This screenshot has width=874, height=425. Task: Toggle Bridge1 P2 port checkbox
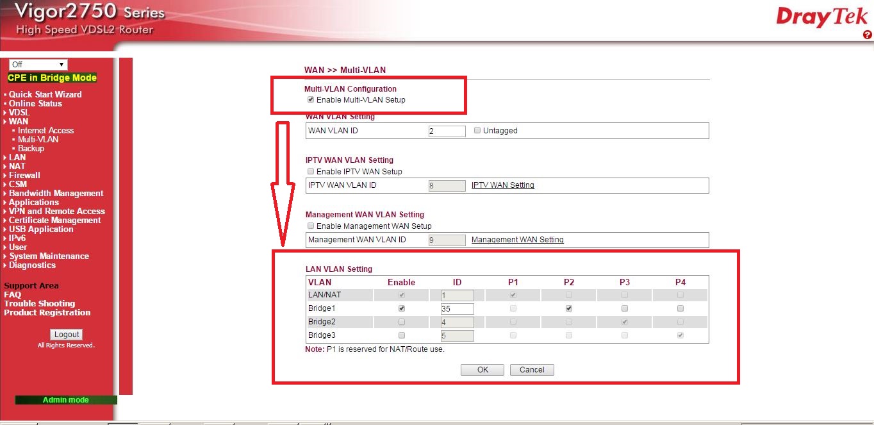point(569,308)
